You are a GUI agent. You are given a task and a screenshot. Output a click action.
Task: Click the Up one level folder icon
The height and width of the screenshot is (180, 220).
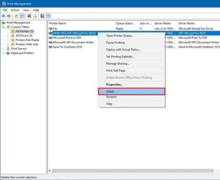click(16, 16)
